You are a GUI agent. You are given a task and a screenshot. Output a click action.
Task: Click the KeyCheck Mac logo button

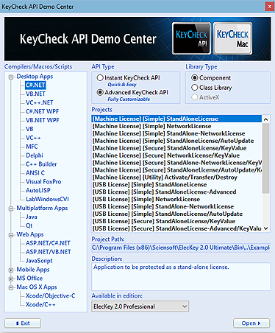click(232, 38)
